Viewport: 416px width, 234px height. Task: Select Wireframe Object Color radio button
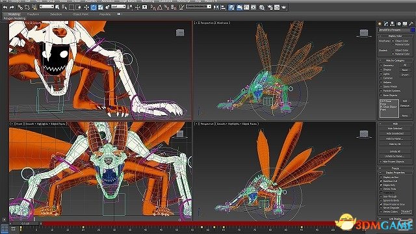click(x=393, y=41)
